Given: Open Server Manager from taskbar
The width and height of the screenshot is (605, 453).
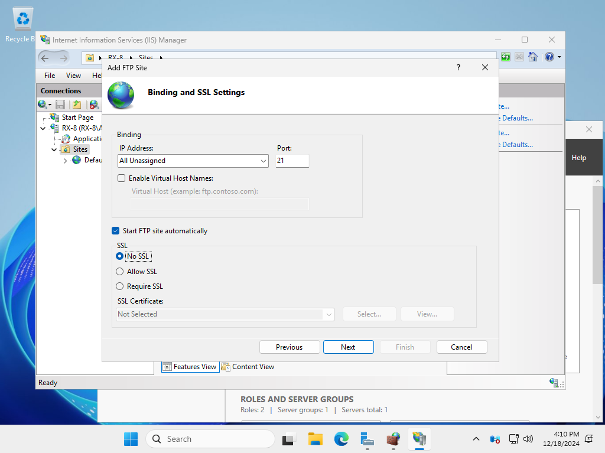Looking at the screenshot, I should click(367, 439).
